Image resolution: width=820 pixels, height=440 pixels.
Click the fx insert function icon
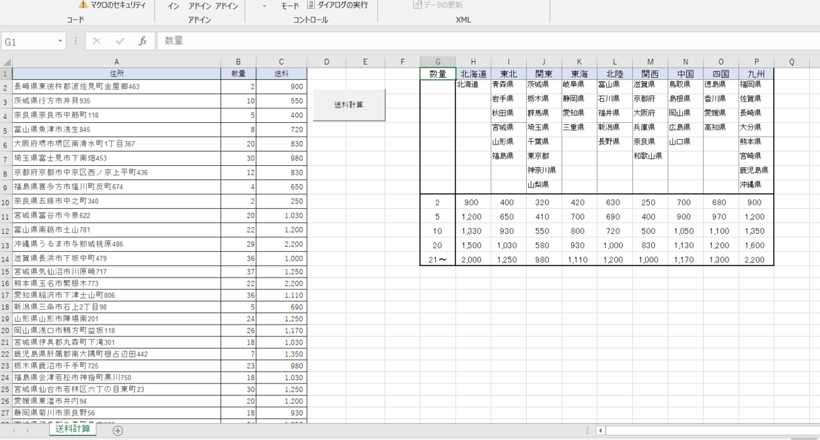(x=143, y=41)
